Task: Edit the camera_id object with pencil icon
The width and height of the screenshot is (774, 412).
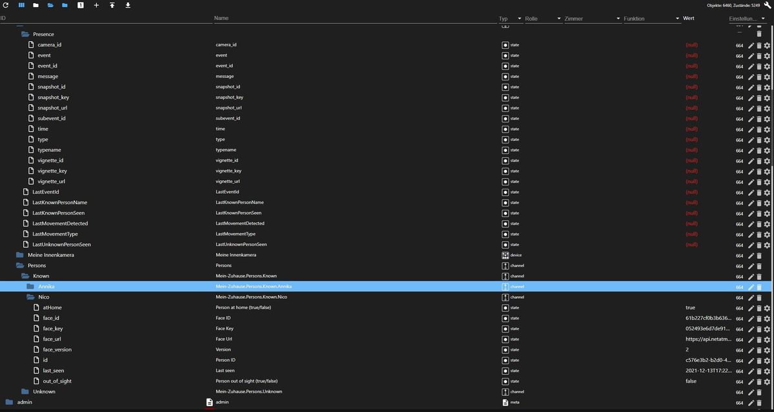Action: [751, 45]
